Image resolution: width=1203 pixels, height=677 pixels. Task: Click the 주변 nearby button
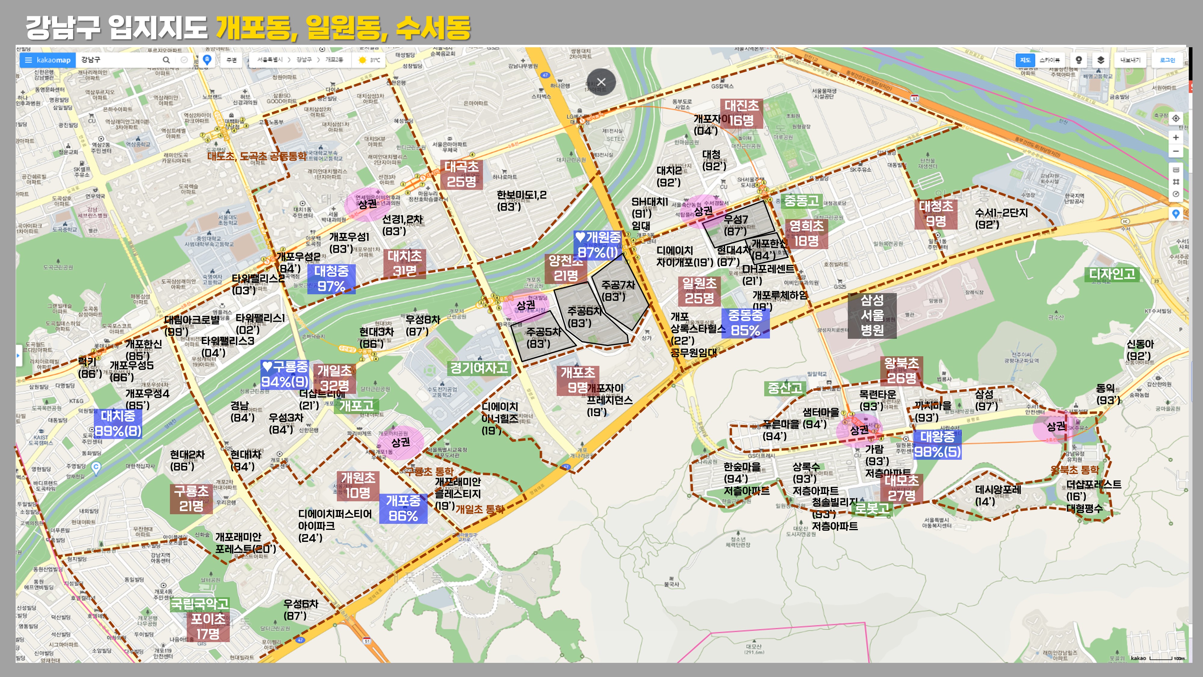click(x=231, y=60)
